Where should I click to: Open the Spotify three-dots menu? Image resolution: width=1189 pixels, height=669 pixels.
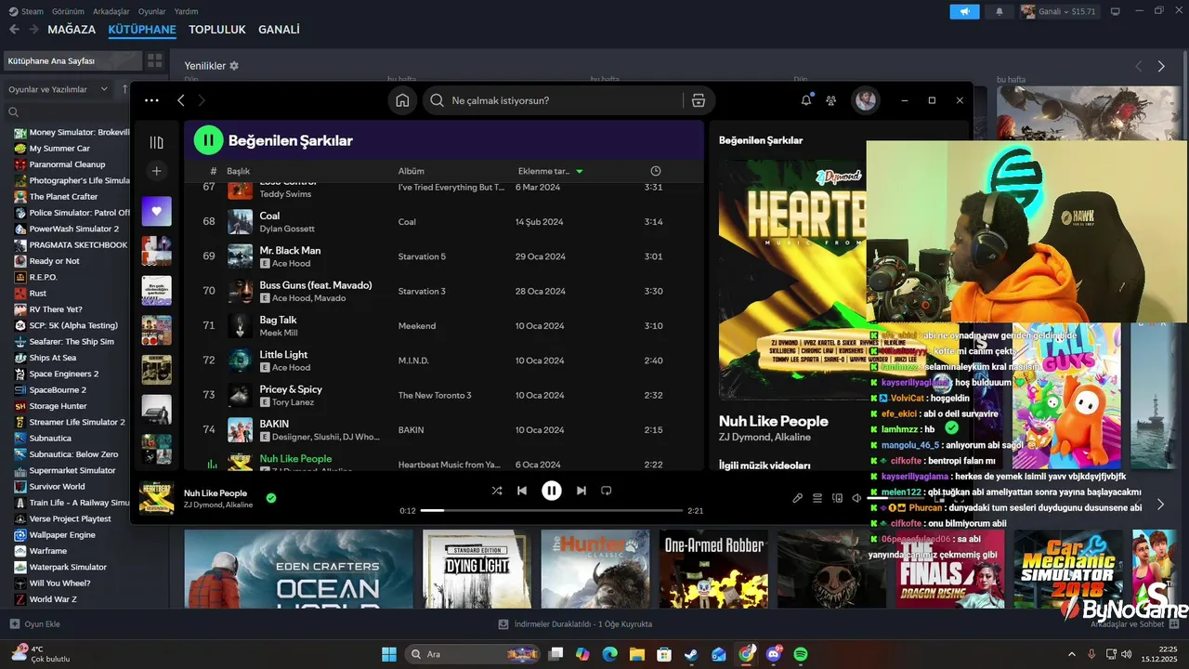tap(151, 100)
